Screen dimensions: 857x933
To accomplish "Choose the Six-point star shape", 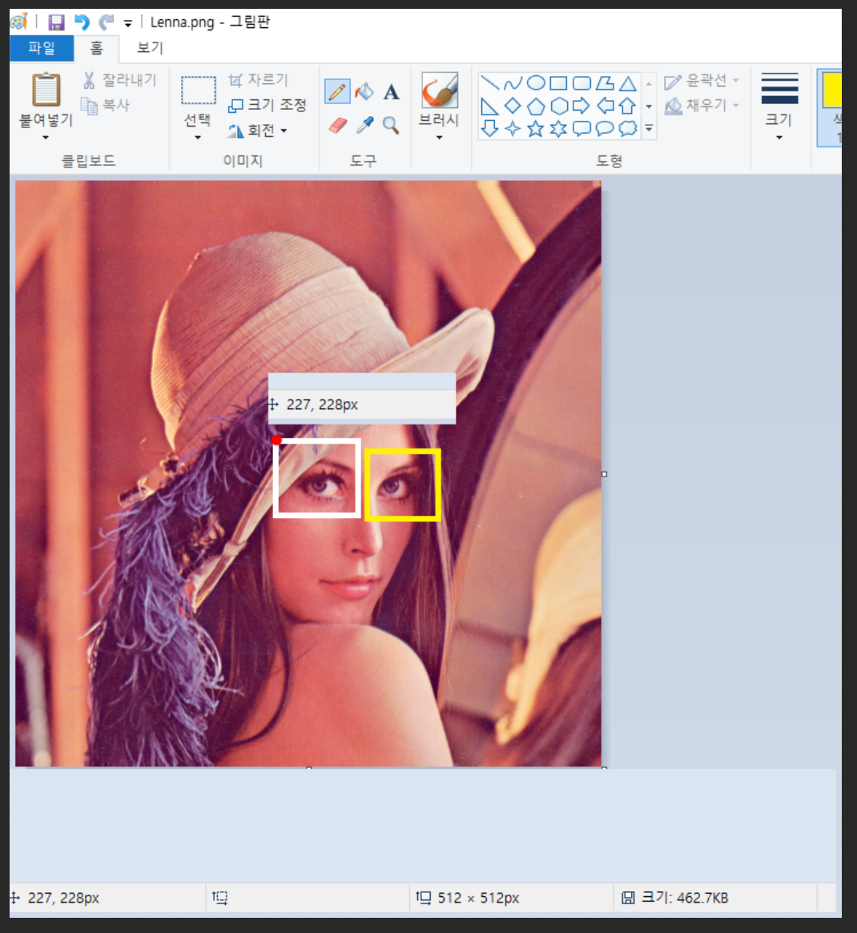I will point(558,128).
